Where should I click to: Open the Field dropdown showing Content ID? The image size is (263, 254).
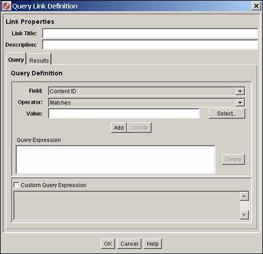(x=146, y=91)
